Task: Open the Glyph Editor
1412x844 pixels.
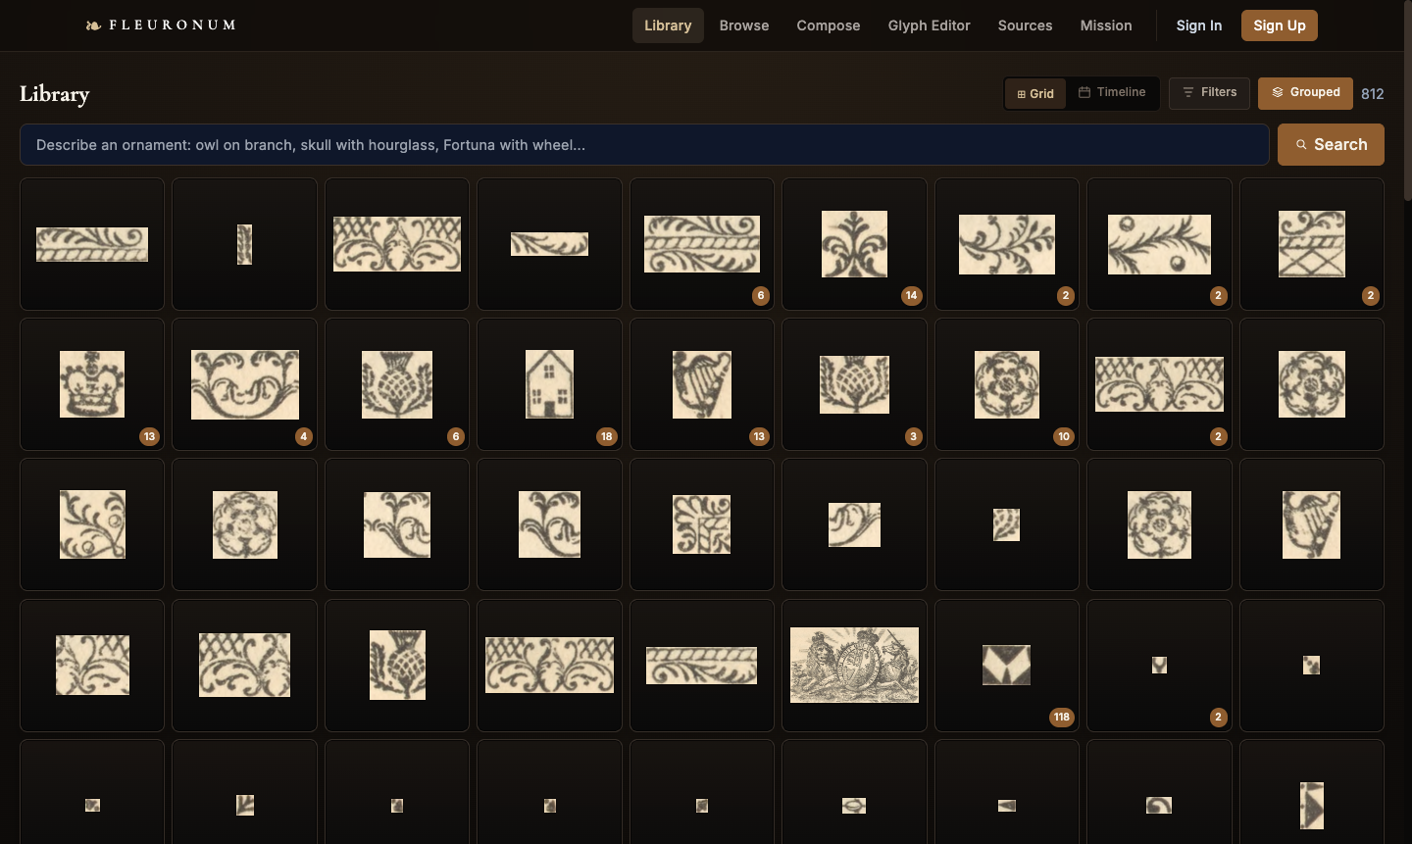Action: pos(930,25)
